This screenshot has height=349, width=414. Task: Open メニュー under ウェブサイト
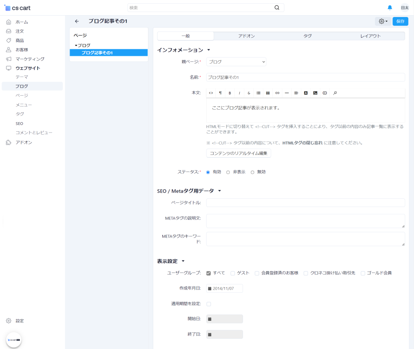(24, 105)
